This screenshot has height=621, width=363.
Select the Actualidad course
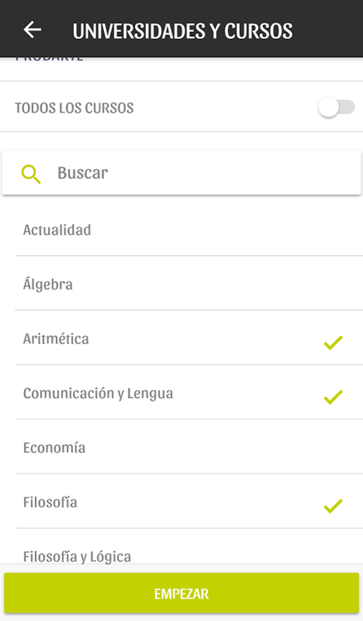point(57,230)
